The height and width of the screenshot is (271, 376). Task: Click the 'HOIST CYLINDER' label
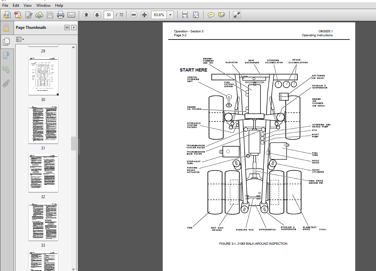tap(318, 171)
